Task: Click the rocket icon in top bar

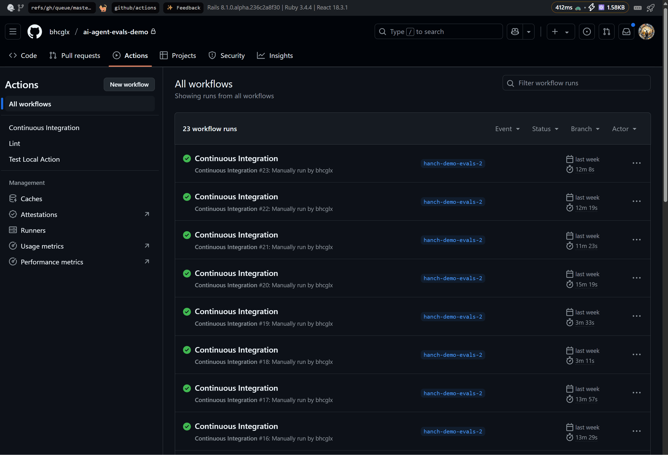Action: [651, 8]
